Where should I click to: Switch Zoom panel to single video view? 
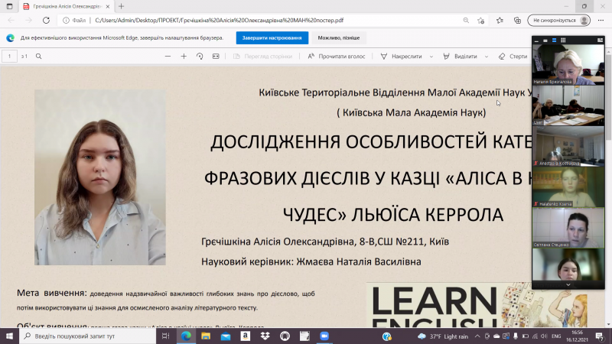click(545, 41)
